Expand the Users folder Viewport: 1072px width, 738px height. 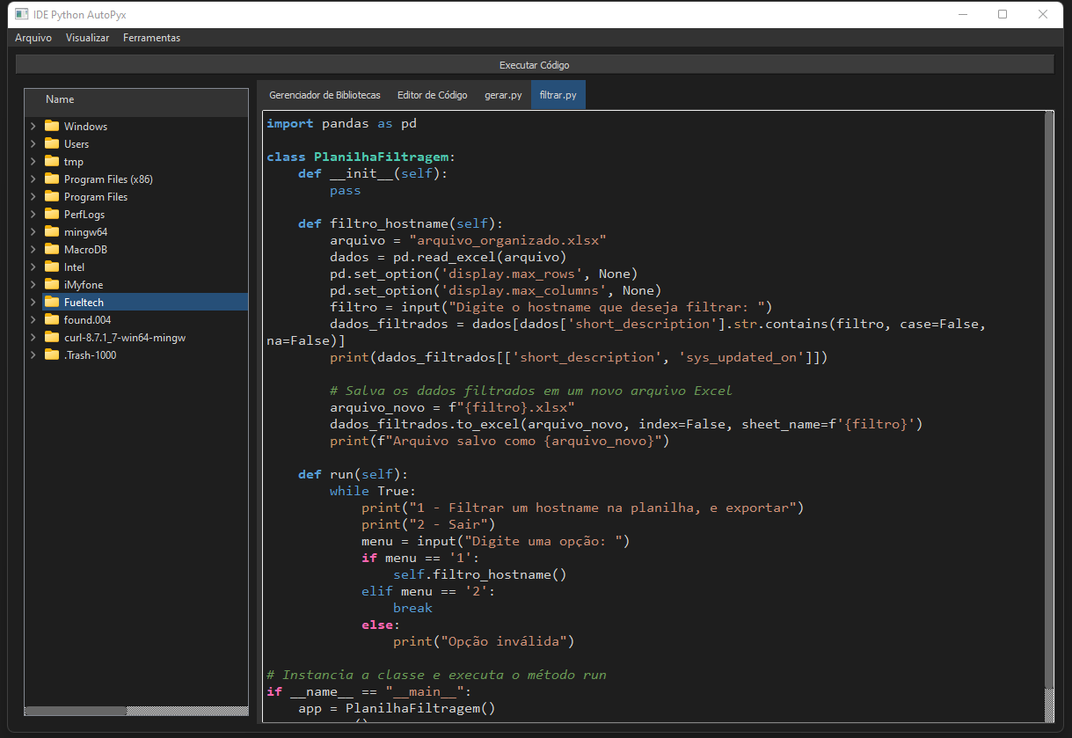33,143
